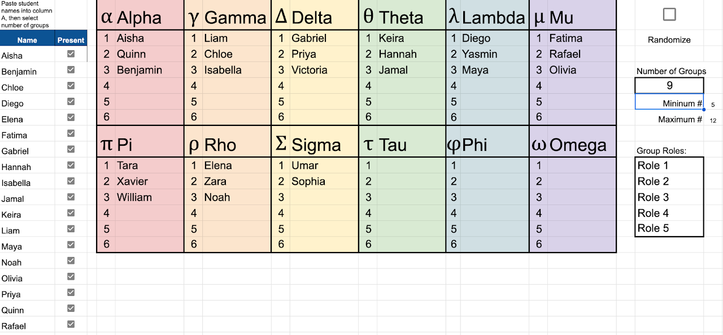The height and width of the screenshot is (335, 723).
Task: Click the Mininum # cell
Action: [669, 103]
